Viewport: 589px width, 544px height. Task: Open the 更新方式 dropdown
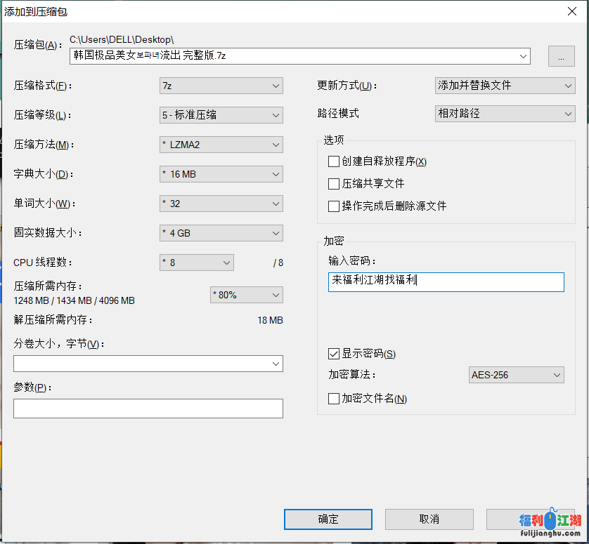(505, 86)
